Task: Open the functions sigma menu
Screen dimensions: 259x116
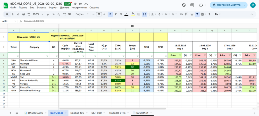Action: 209,14
